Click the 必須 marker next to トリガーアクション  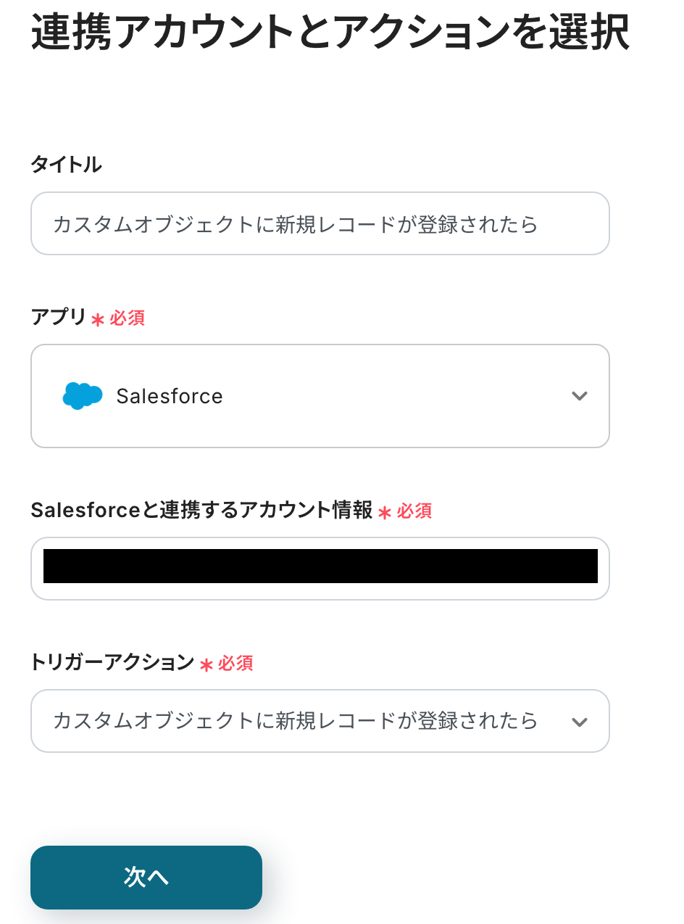pos(235,663)
